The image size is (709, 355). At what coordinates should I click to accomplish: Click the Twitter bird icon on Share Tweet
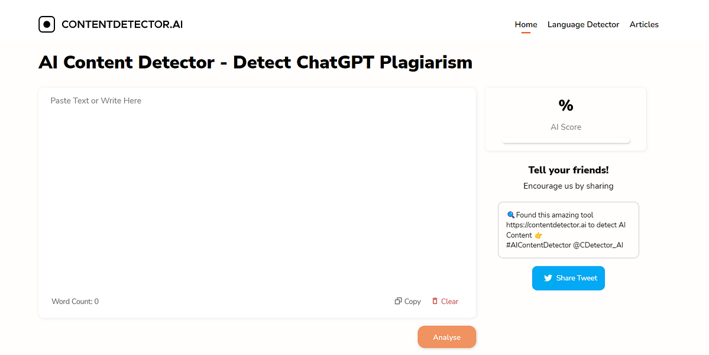point(549,278)
